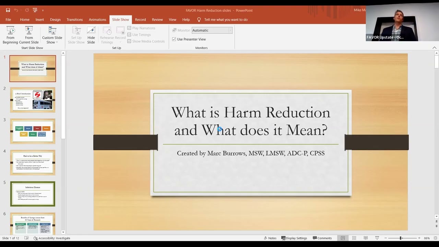Collapse the ribbon with the chevron
This screenshot has height=247, width=439.
435,48
